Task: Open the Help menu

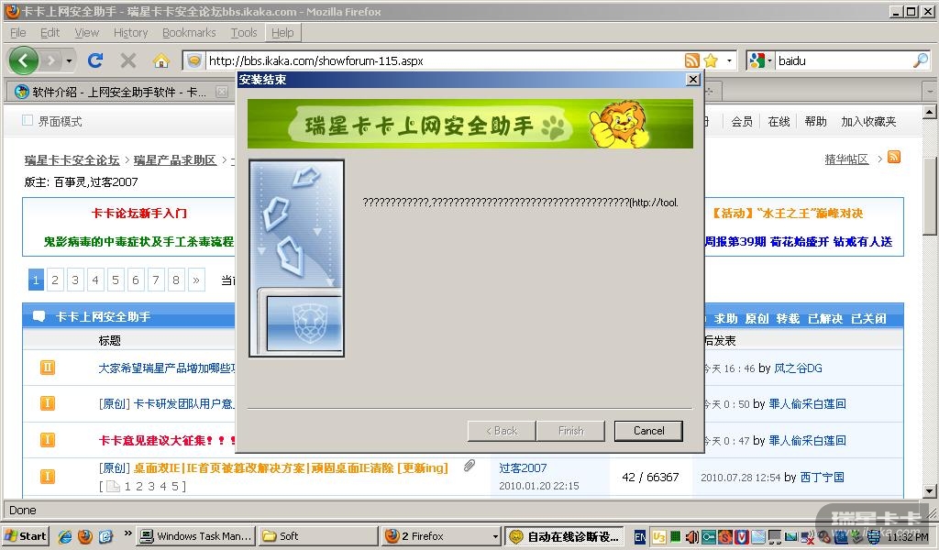Action: pyautogui.click(x=282, y=32)
